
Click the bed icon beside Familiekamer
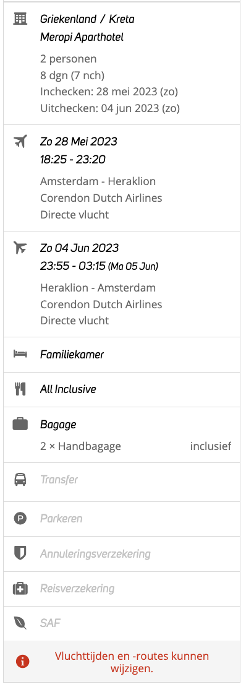[x=20, y=354]
